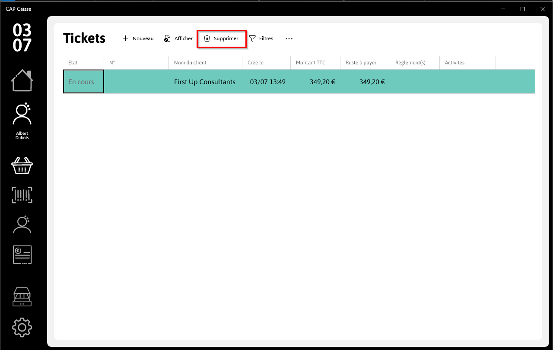Click the Supprimer trash button
The image size is (553, 350).
[x=221, y=38]
